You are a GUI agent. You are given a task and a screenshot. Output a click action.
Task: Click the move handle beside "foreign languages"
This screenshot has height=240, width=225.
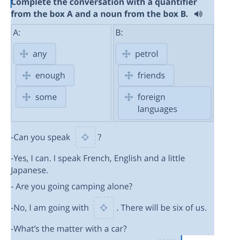pos(129,97)
